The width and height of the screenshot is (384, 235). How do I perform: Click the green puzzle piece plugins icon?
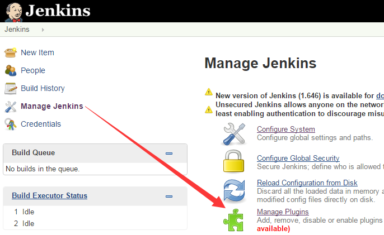pyautogui.click(x=233, y=220)
